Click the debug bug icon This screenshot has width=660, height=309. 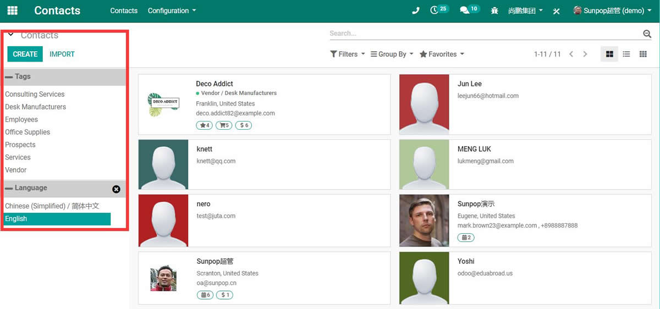coord(494,11)
